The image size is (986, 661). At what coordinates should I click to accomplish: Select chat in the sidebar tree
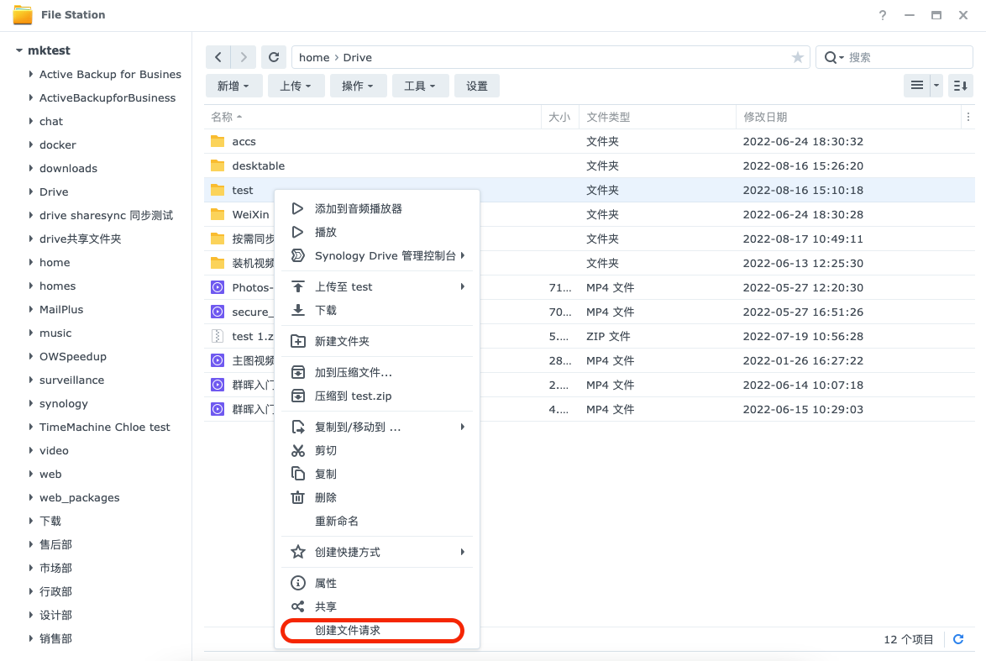(51, 122)
